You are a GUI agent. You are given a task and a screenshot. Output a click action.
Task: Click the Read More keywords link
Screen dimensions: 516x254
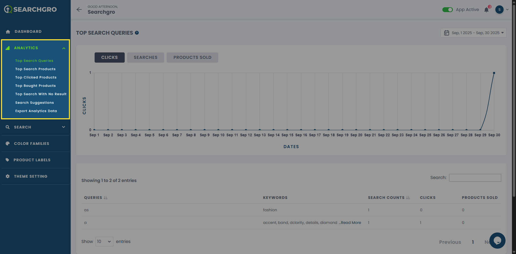click(x=351, y=223)
